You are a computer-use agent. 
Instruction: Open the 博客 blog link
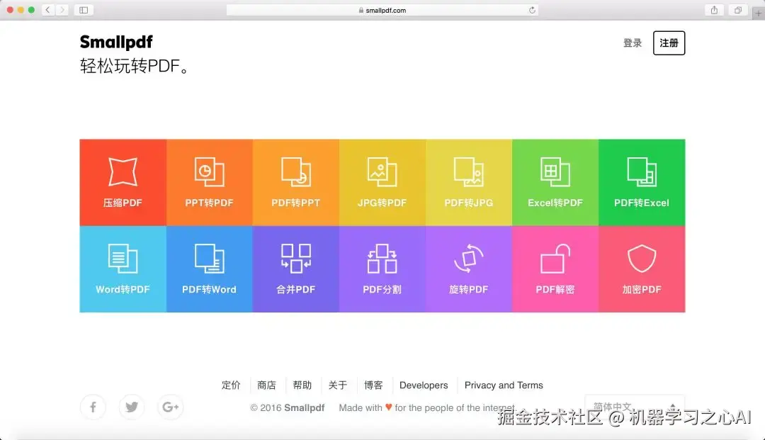373,385
